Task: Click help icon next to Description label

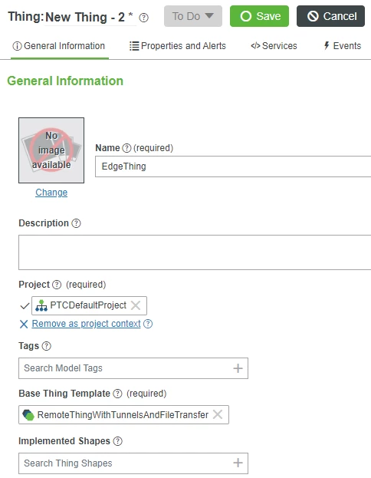Action: (x=76, y=223)
